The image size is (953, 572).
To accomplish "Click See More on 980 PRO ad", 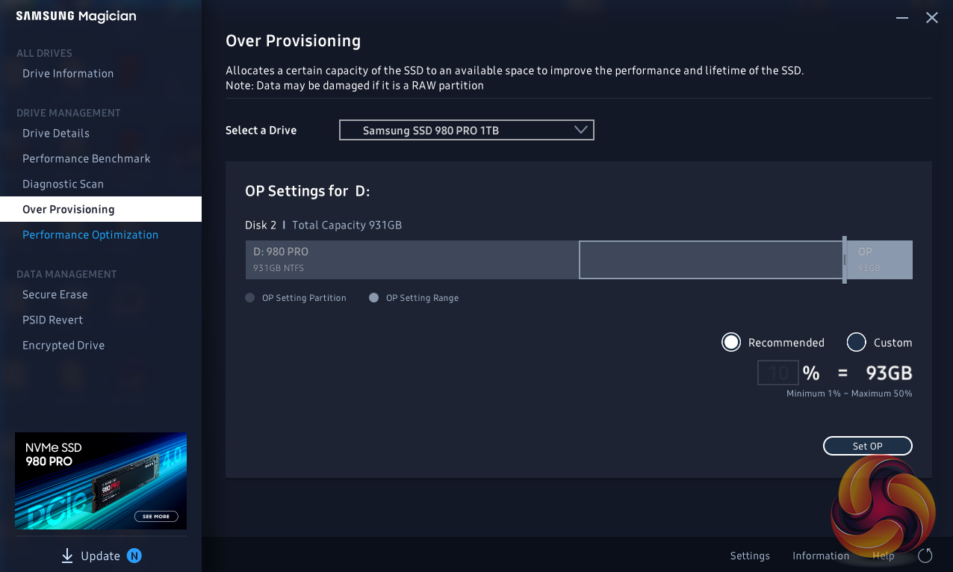I will pyautogui.click(x=156, y=516).
